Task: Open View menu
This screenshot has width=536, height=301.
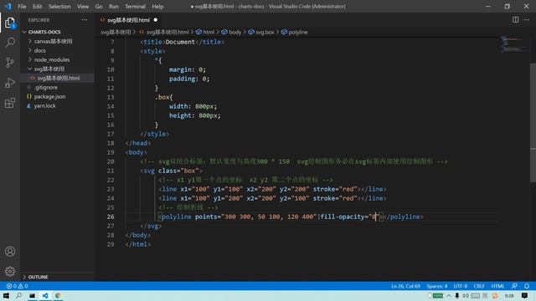Action: point(83,7)
